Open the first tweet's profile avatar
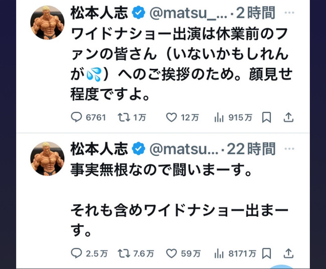 47,23
